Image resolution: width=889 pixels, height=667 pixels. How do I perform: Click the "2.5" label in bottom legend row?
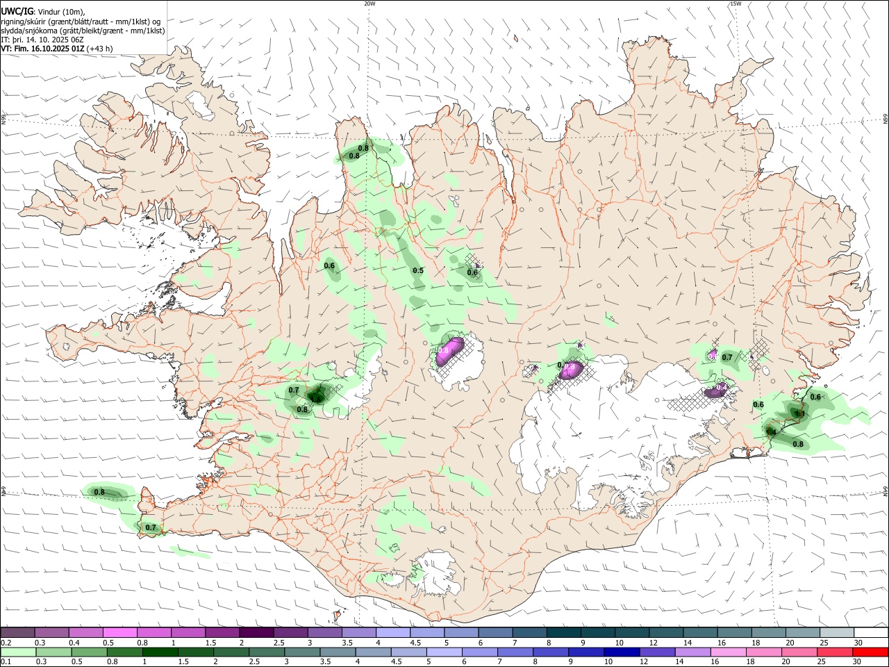pos(255,662)
